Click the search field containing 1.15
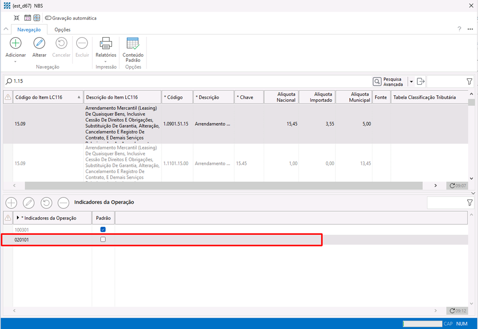The height and width of the screenshot is (329, 478). click(188, 82)
